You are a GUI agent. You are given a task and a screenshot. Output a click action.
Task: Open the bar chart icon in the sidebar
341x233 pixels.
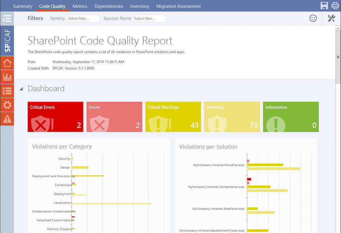tap(7, 77)
